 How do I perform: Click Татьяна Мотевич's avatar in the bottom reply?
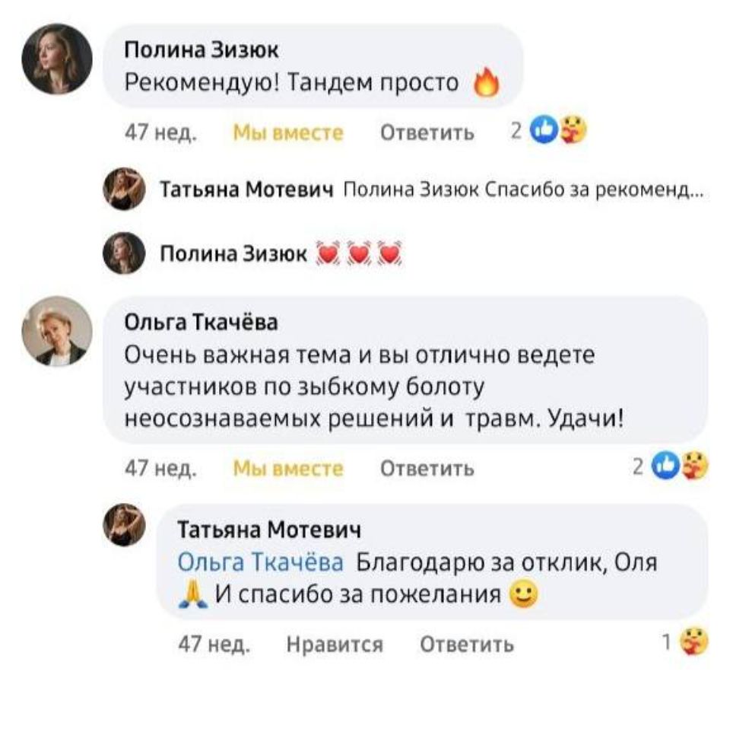click(x=123, y=525)
